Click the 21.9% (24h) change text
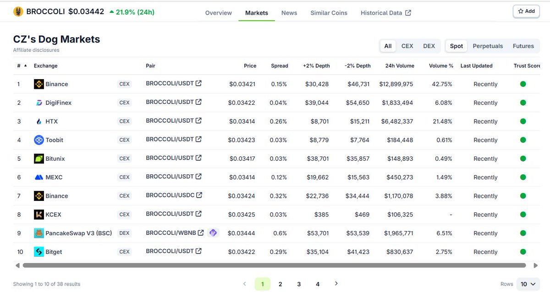This screenshot has height=292, width=550. tap(132, 12)
